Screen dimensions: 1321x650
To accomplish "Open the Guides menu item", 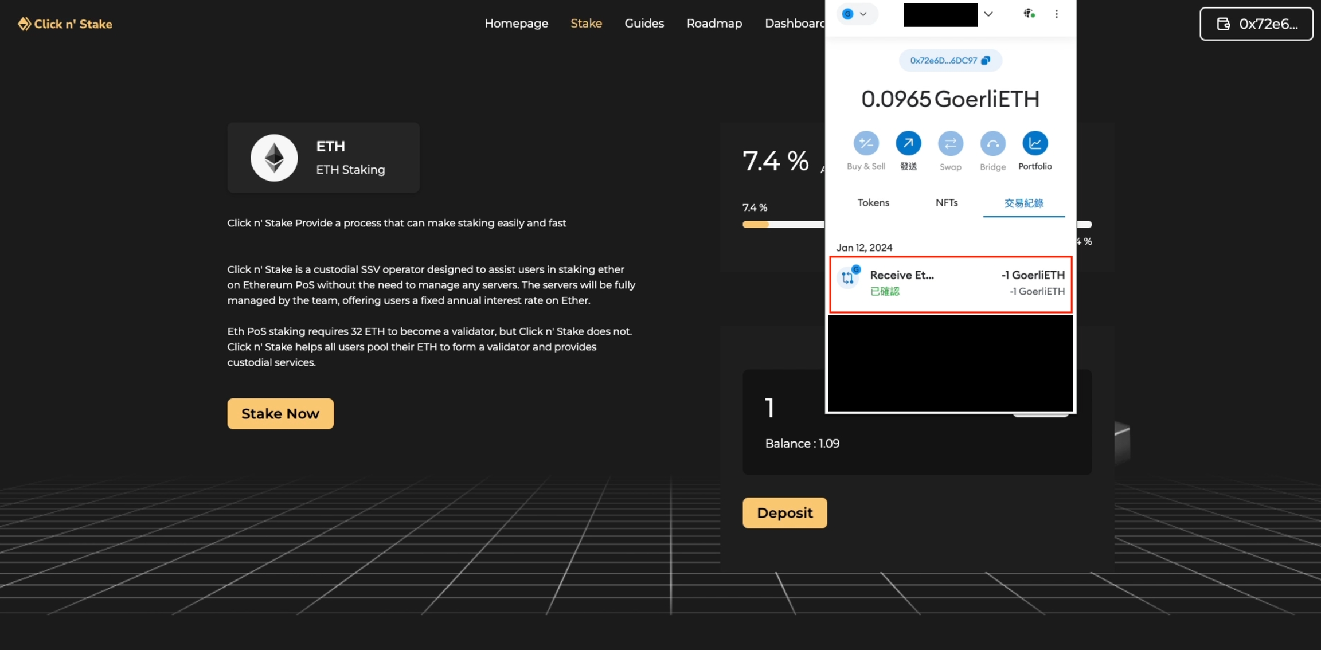I will click(644, 24).
